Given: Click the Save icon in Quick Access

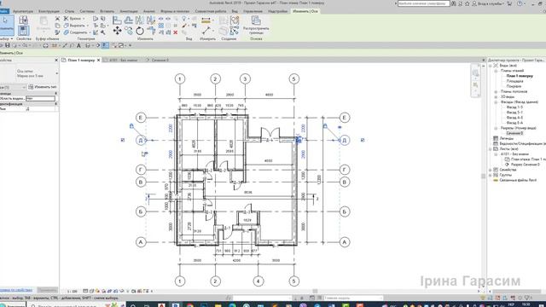Looking at the screenshot, I should click(8, 45).
